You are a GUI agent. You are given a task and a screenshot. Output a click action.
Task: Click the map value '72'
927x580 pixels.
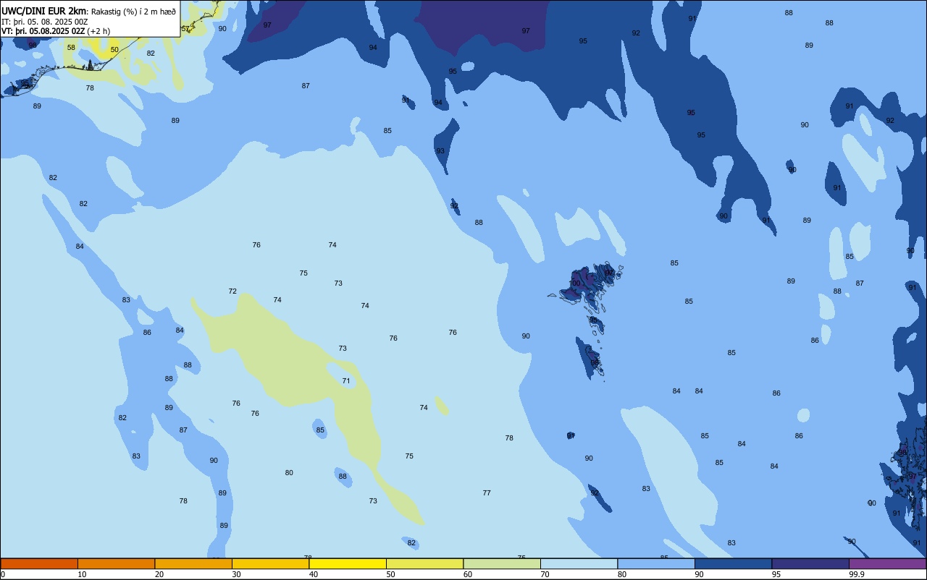232,291
